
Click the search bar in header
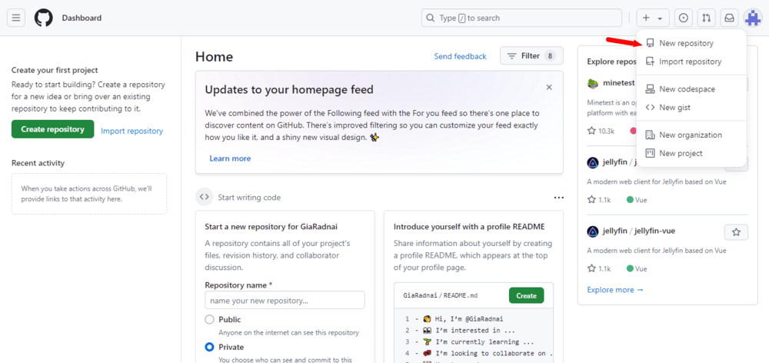pyautogui.click(x=521, y=18)
